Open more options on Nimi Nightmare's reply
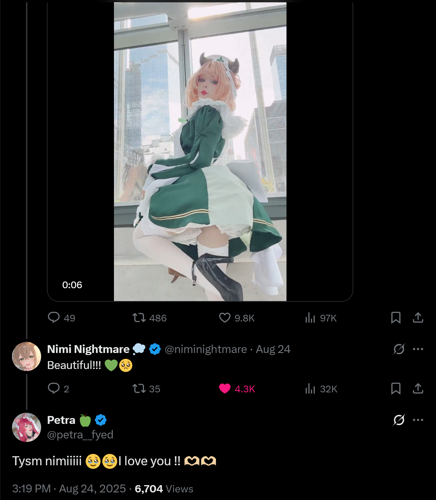This screenshot has height=500, width=436. [418, 349]
